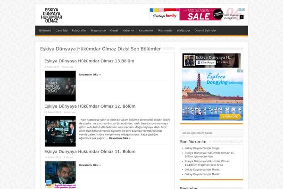283x189 pixels.
Task: Focus the Arama search input field
Action: [211, 133]
